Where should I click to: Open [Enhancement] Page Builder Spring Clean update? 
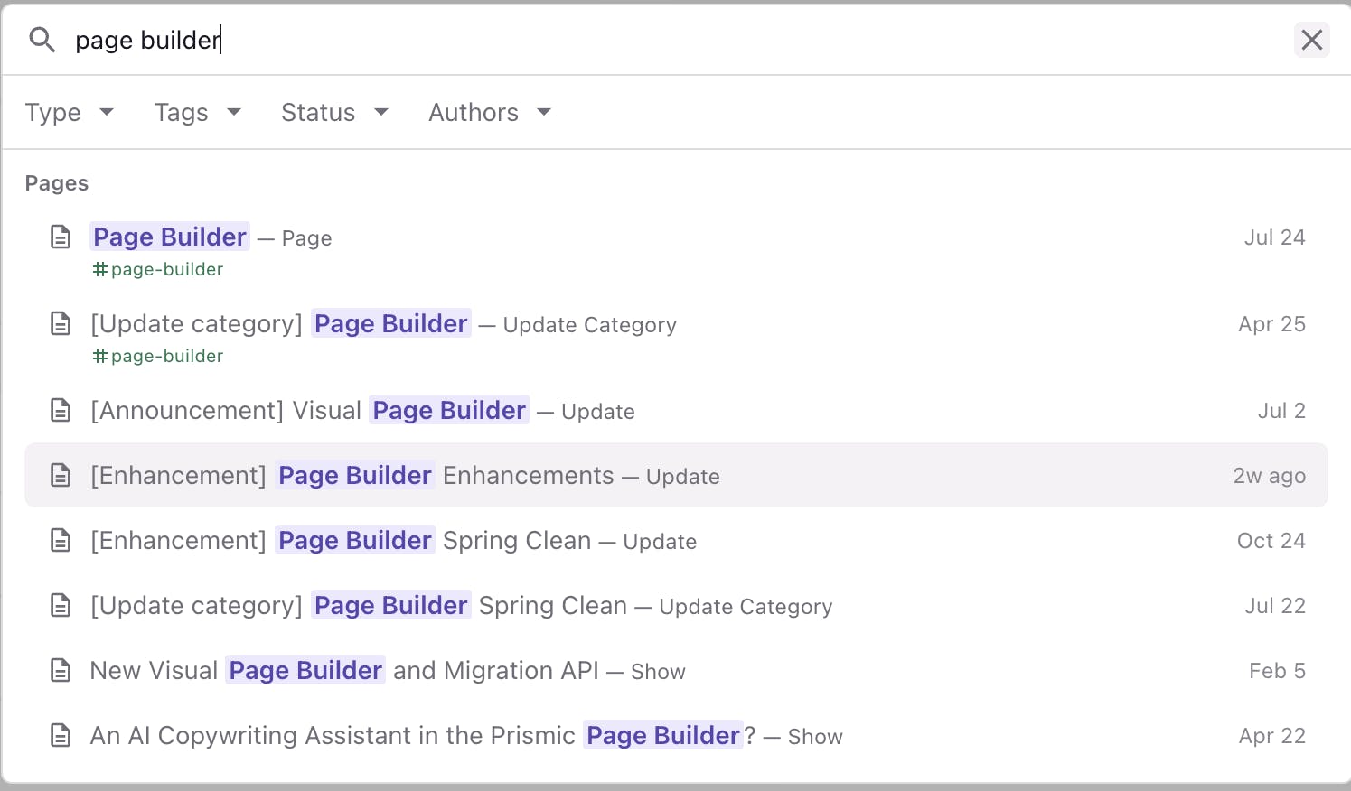[x=393, y=541]
